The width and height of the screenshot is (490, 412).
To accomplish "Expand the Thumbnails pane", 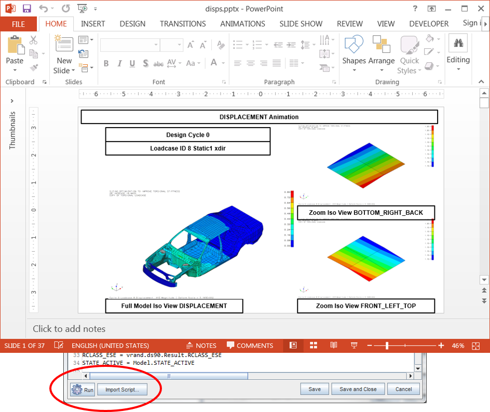I will (x=12, y=101).
